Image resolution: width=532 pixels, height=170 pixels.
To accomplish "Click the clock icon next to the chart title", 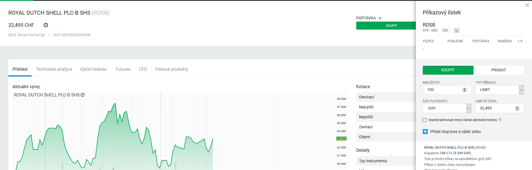I will [83, 95].
